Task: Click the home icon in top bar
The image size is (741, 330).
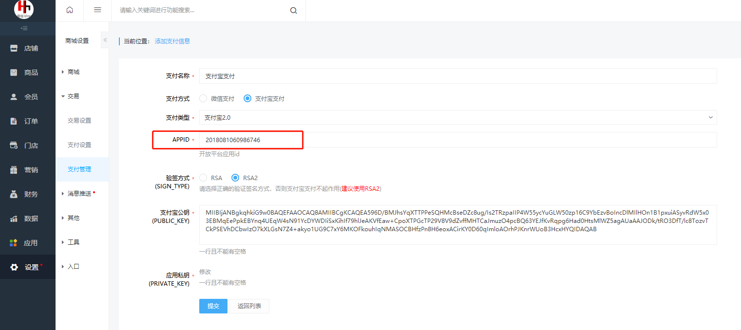Action: pyautogui.click(x=70, y=10)
